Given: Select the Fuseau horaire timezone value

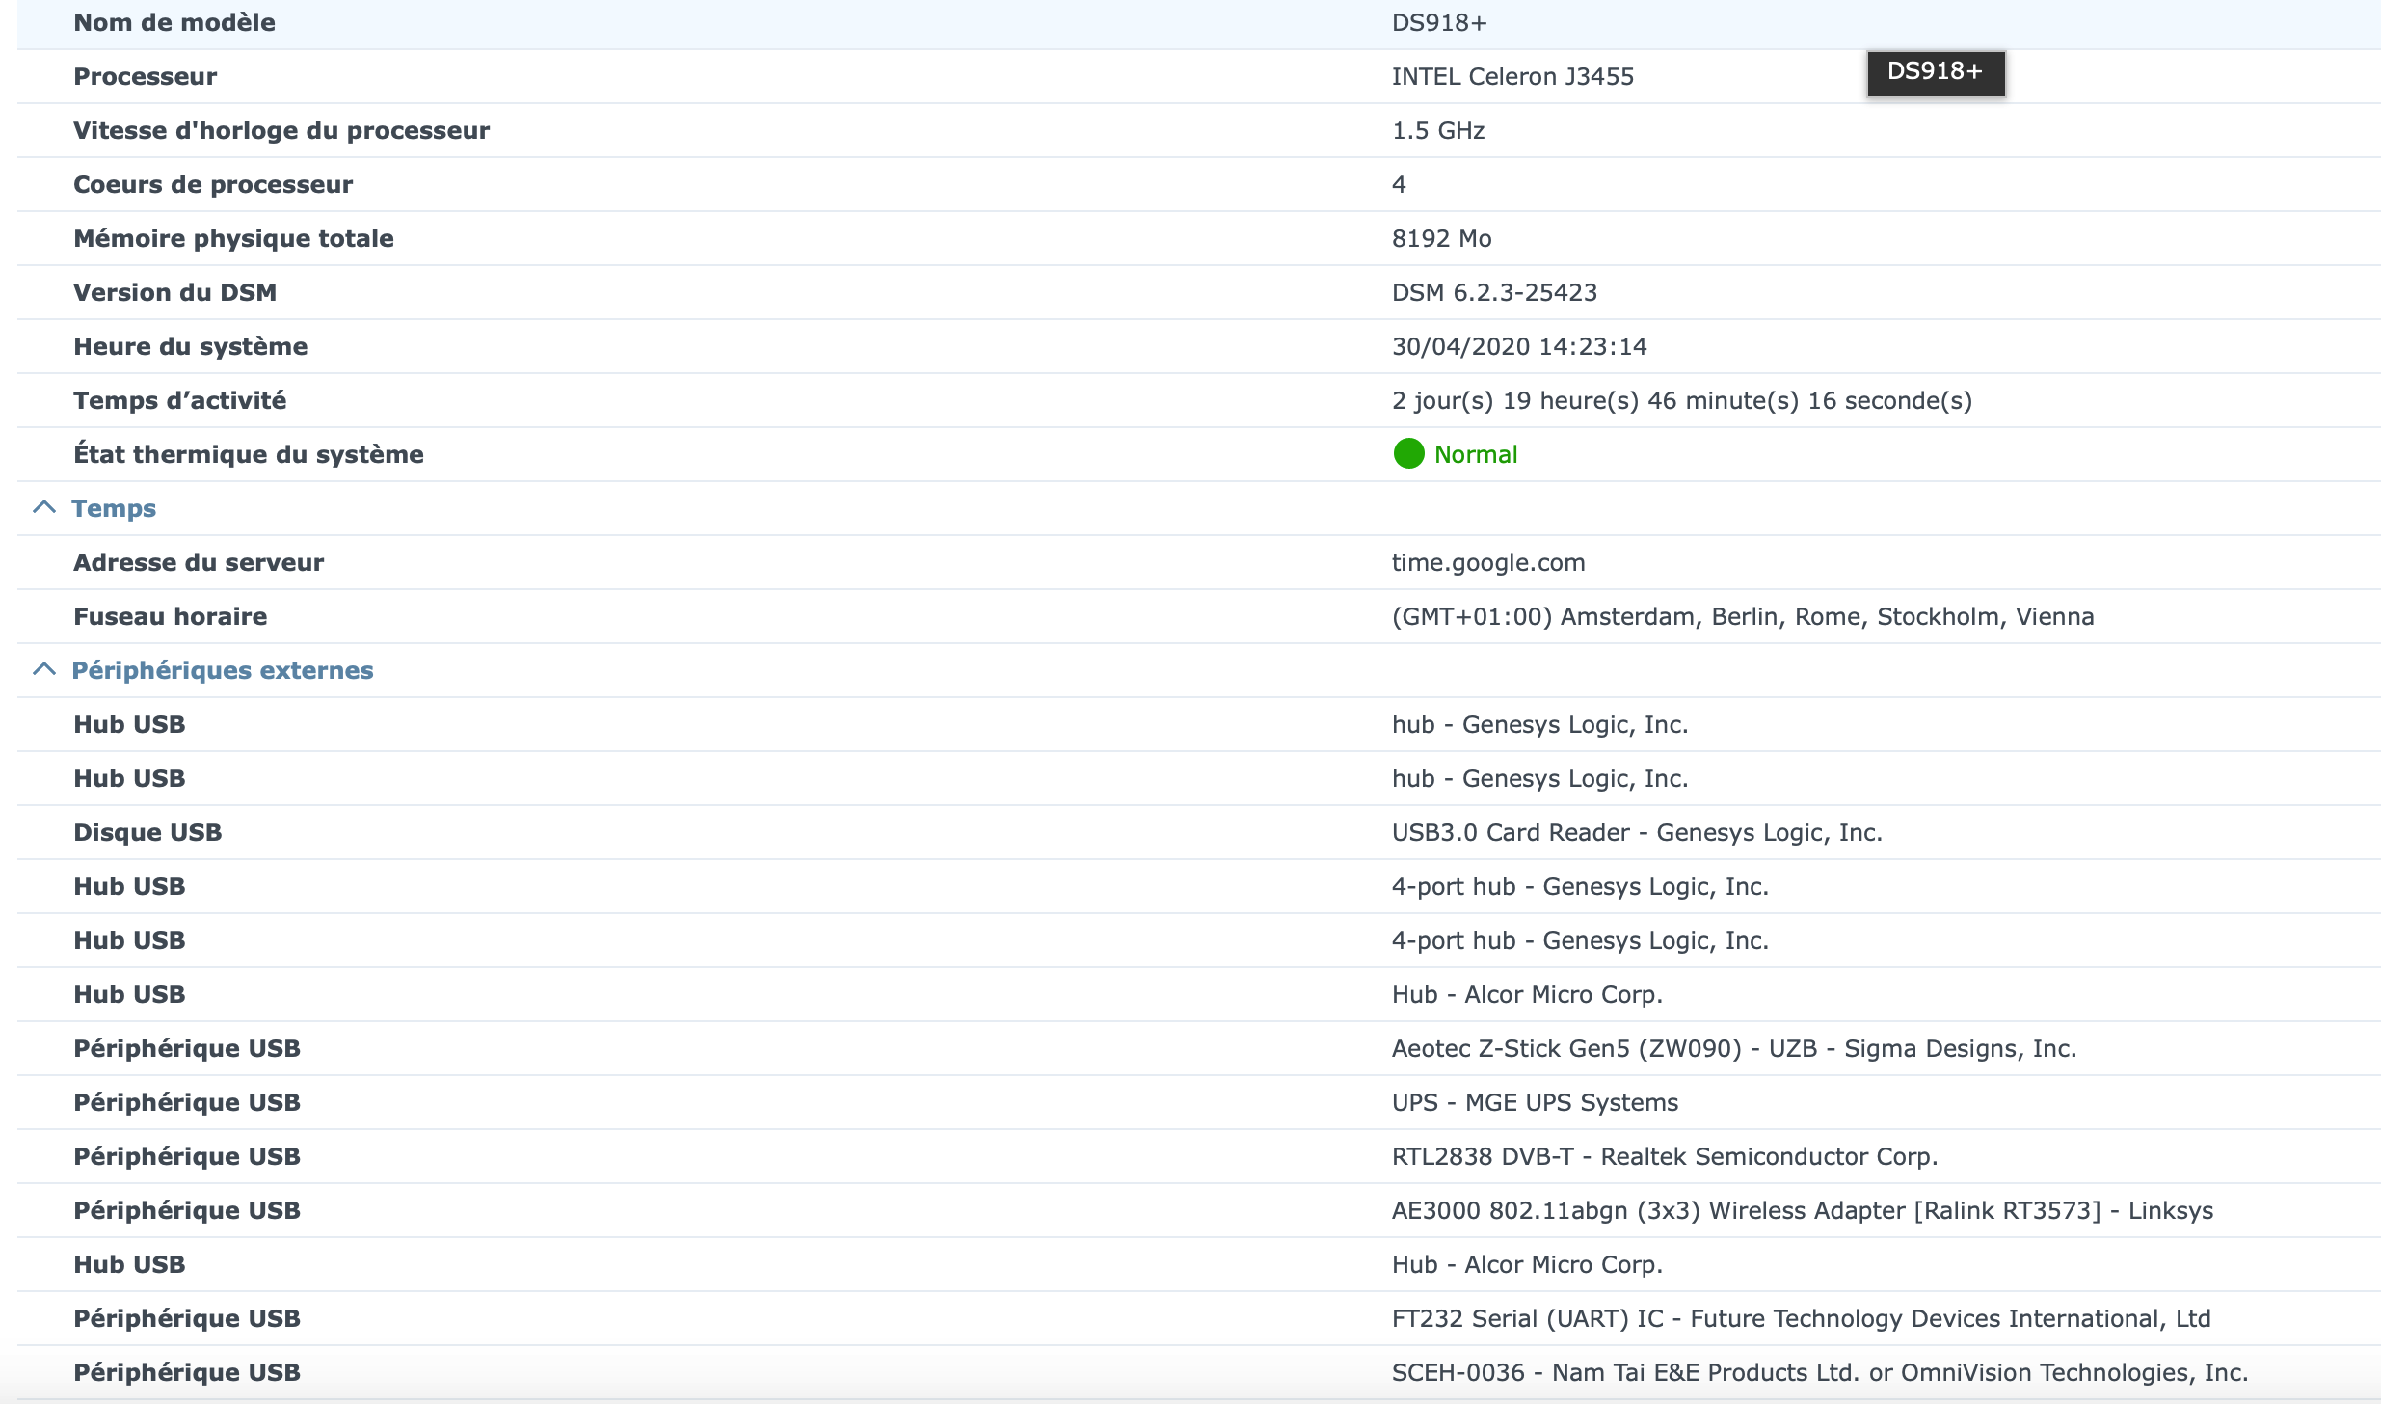Looking at the screenshot, I should coord(1742,616).
